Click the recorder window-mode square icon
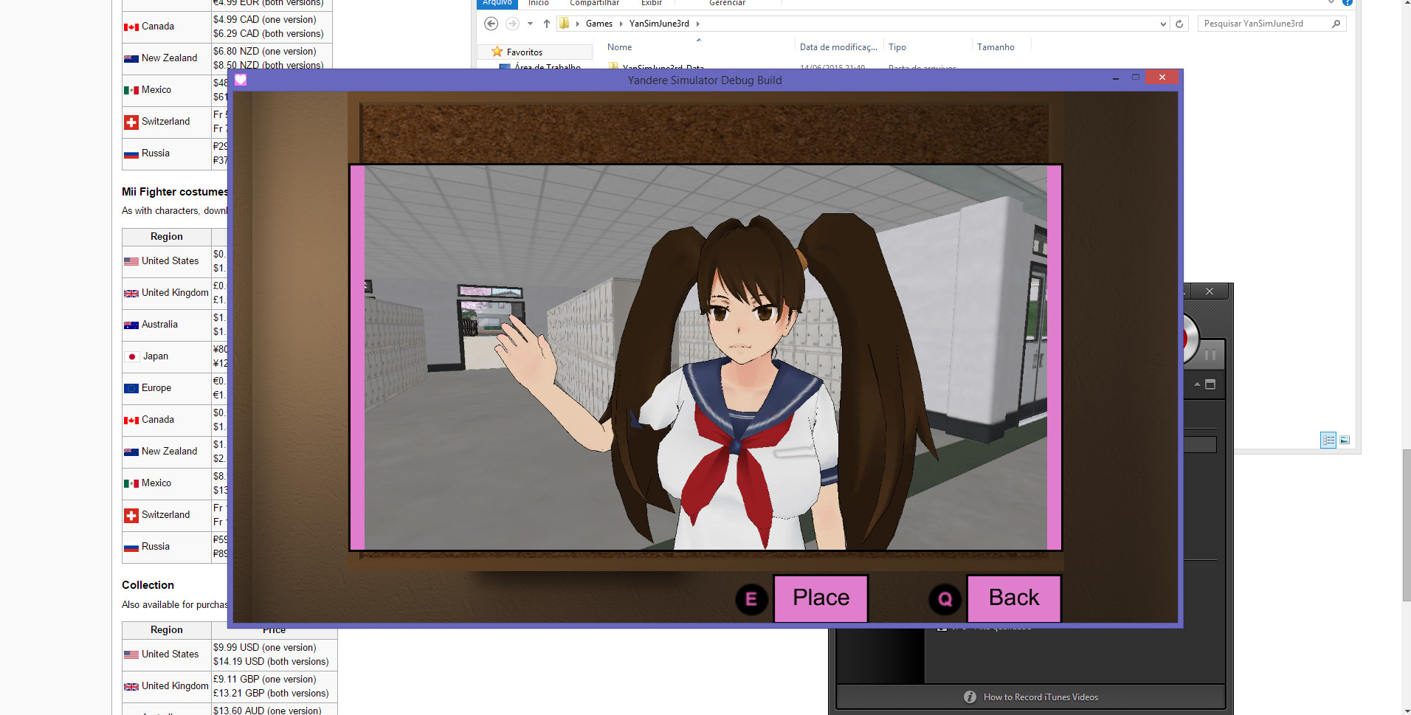Image resolution: width=1411 pixels, height=715 pixels. (1210, 384)
